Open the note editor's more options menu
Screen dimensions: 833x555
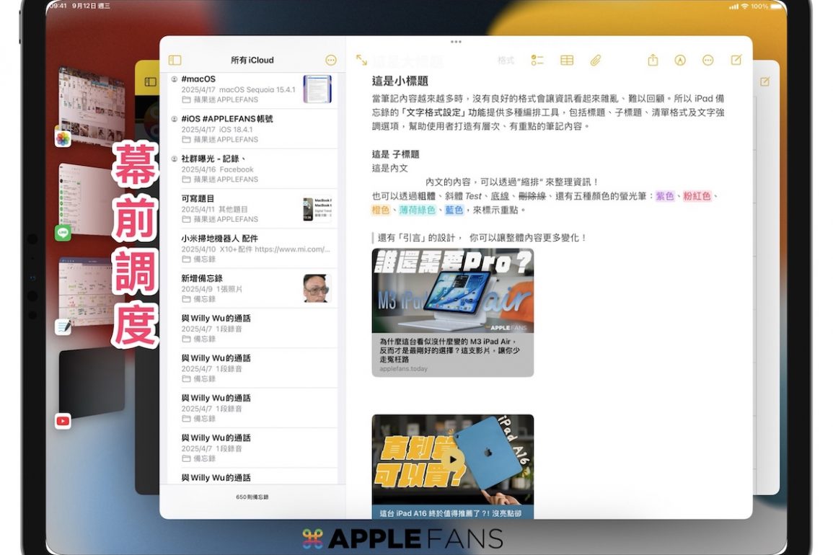(x=708, y=61)
